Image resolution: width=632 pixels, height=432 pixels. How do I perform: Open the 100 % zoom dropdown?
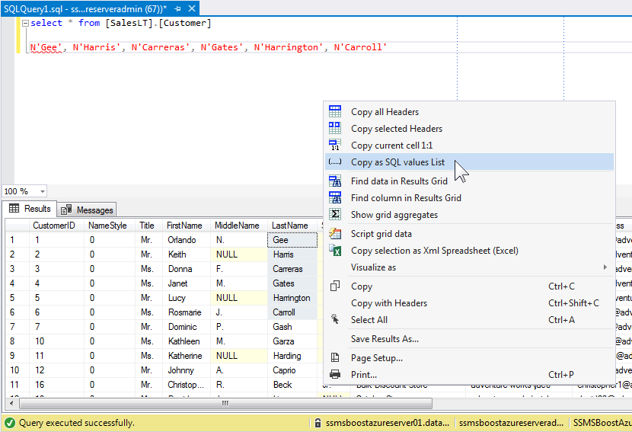point(43,191)
